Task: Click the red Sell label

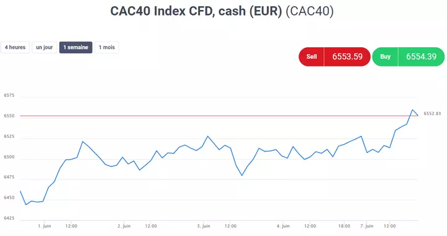Action: point(311,57)
